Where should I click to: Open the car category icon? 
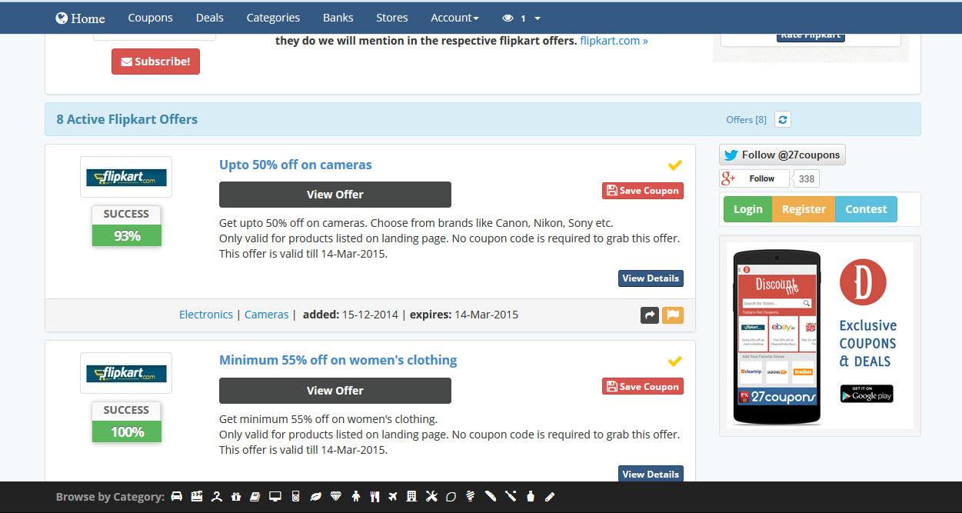click(176, 496)
